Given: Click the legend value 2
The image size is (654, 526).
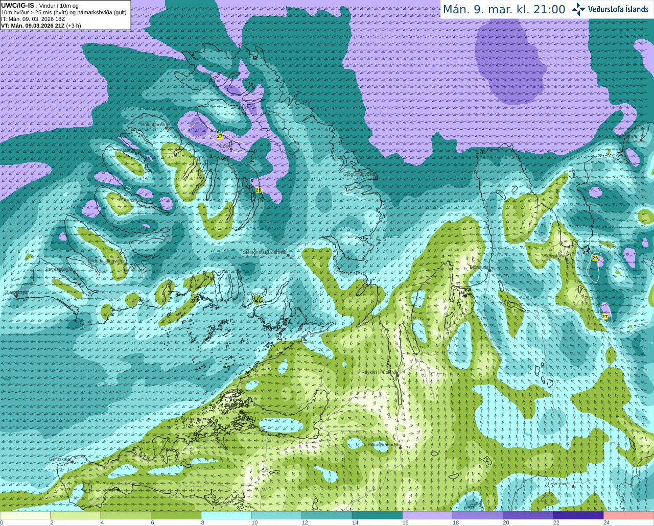Looking at the screenshot, I should (52, 522).
